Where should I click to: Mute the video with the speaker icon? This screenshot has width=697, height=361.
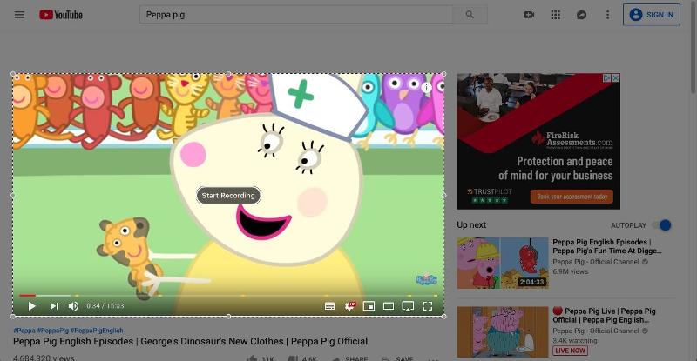73,306
